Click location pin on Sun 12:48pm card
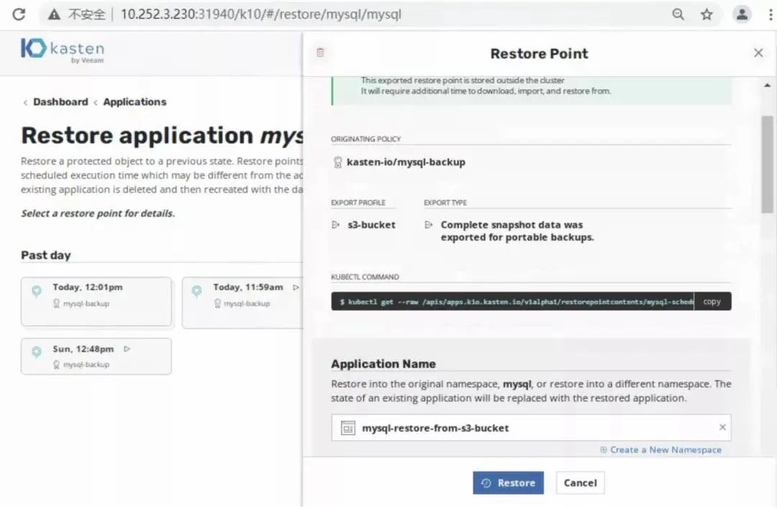The width and height of the screenshot is (777, 508). tap(36, 352)
